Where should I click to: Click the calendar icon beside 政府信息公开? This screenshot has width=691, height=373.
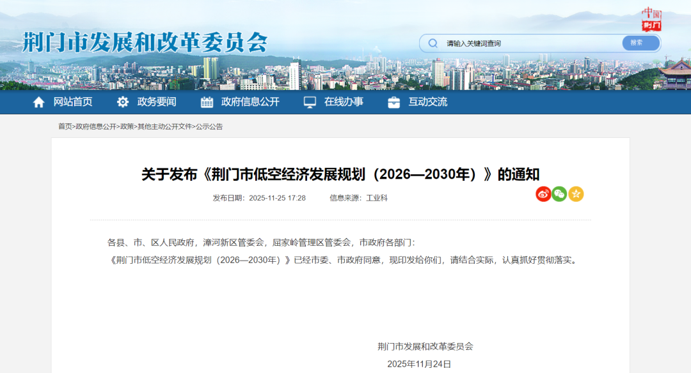tap(206, 102)
